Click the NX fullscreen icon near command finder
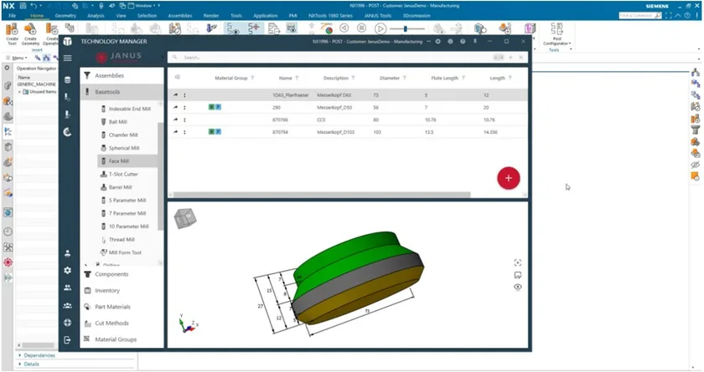 pyautogui.click(x=669, y=15)
